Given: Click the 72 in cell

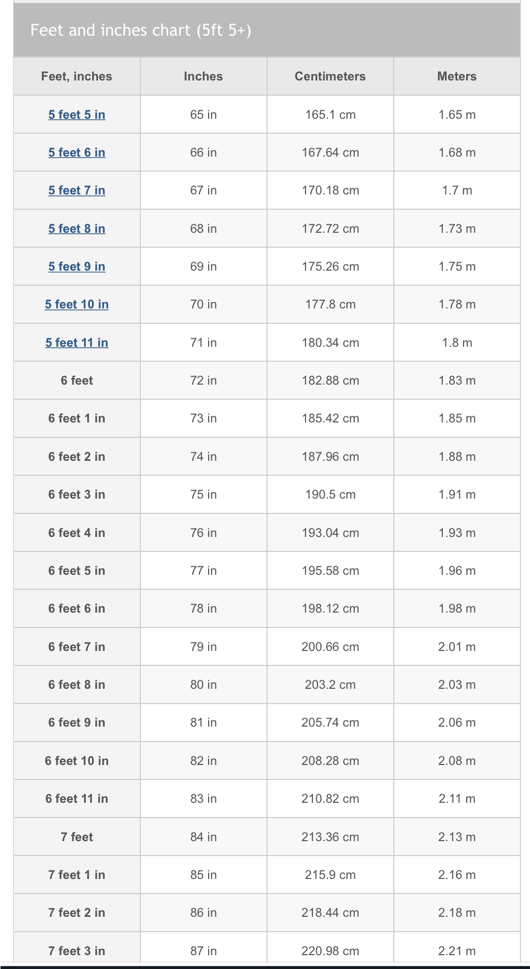Looking at the screenshot, I should (203, 380).
